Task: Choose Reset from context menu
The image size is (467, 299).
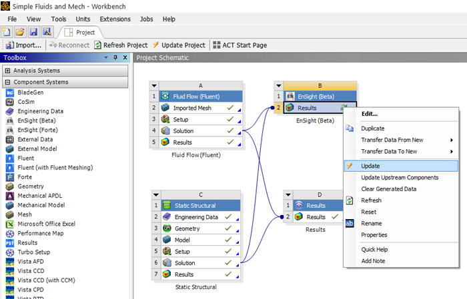Action: (x=401, y=212)
